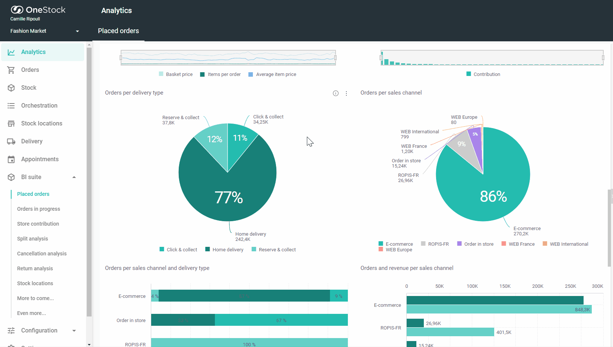Click the Orders shopping cart icon
The image size is (613, 347).
click(x=11, y=70)
